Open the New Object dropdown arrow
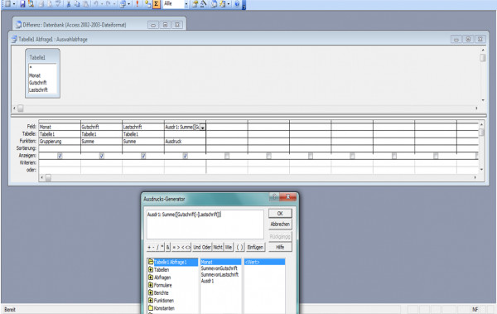This screenshot has height=314, width=497. coord(229,4)
